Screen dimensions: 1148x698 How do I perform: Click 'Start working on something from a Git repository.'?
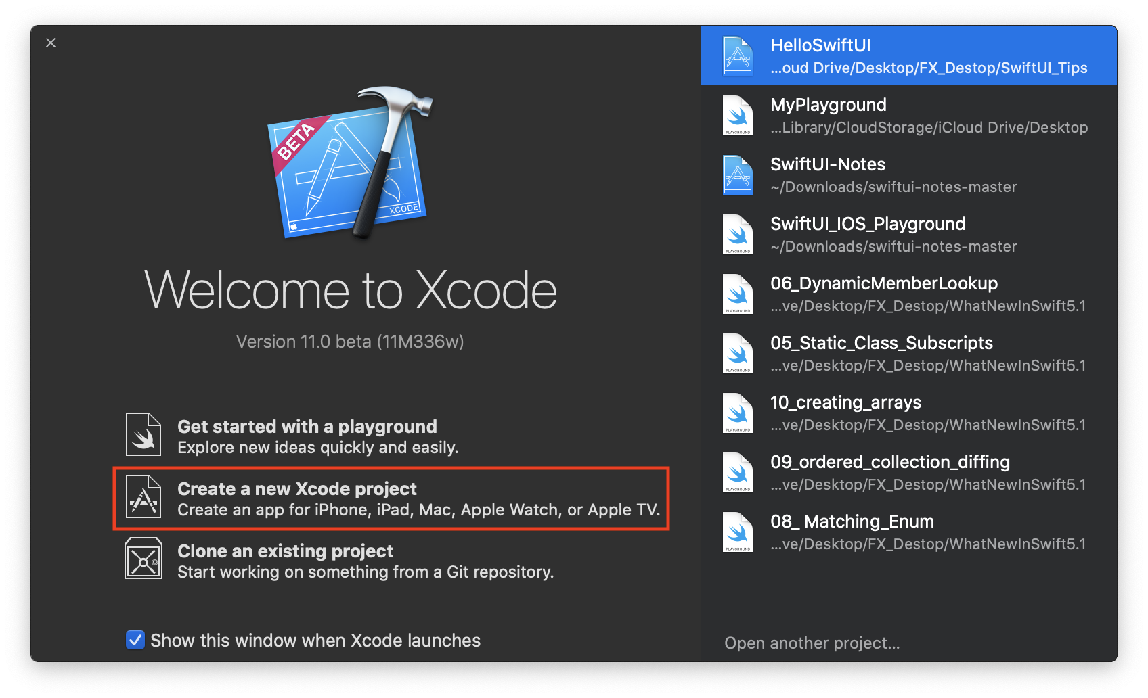pyautogui.click(x=366, y=572)
